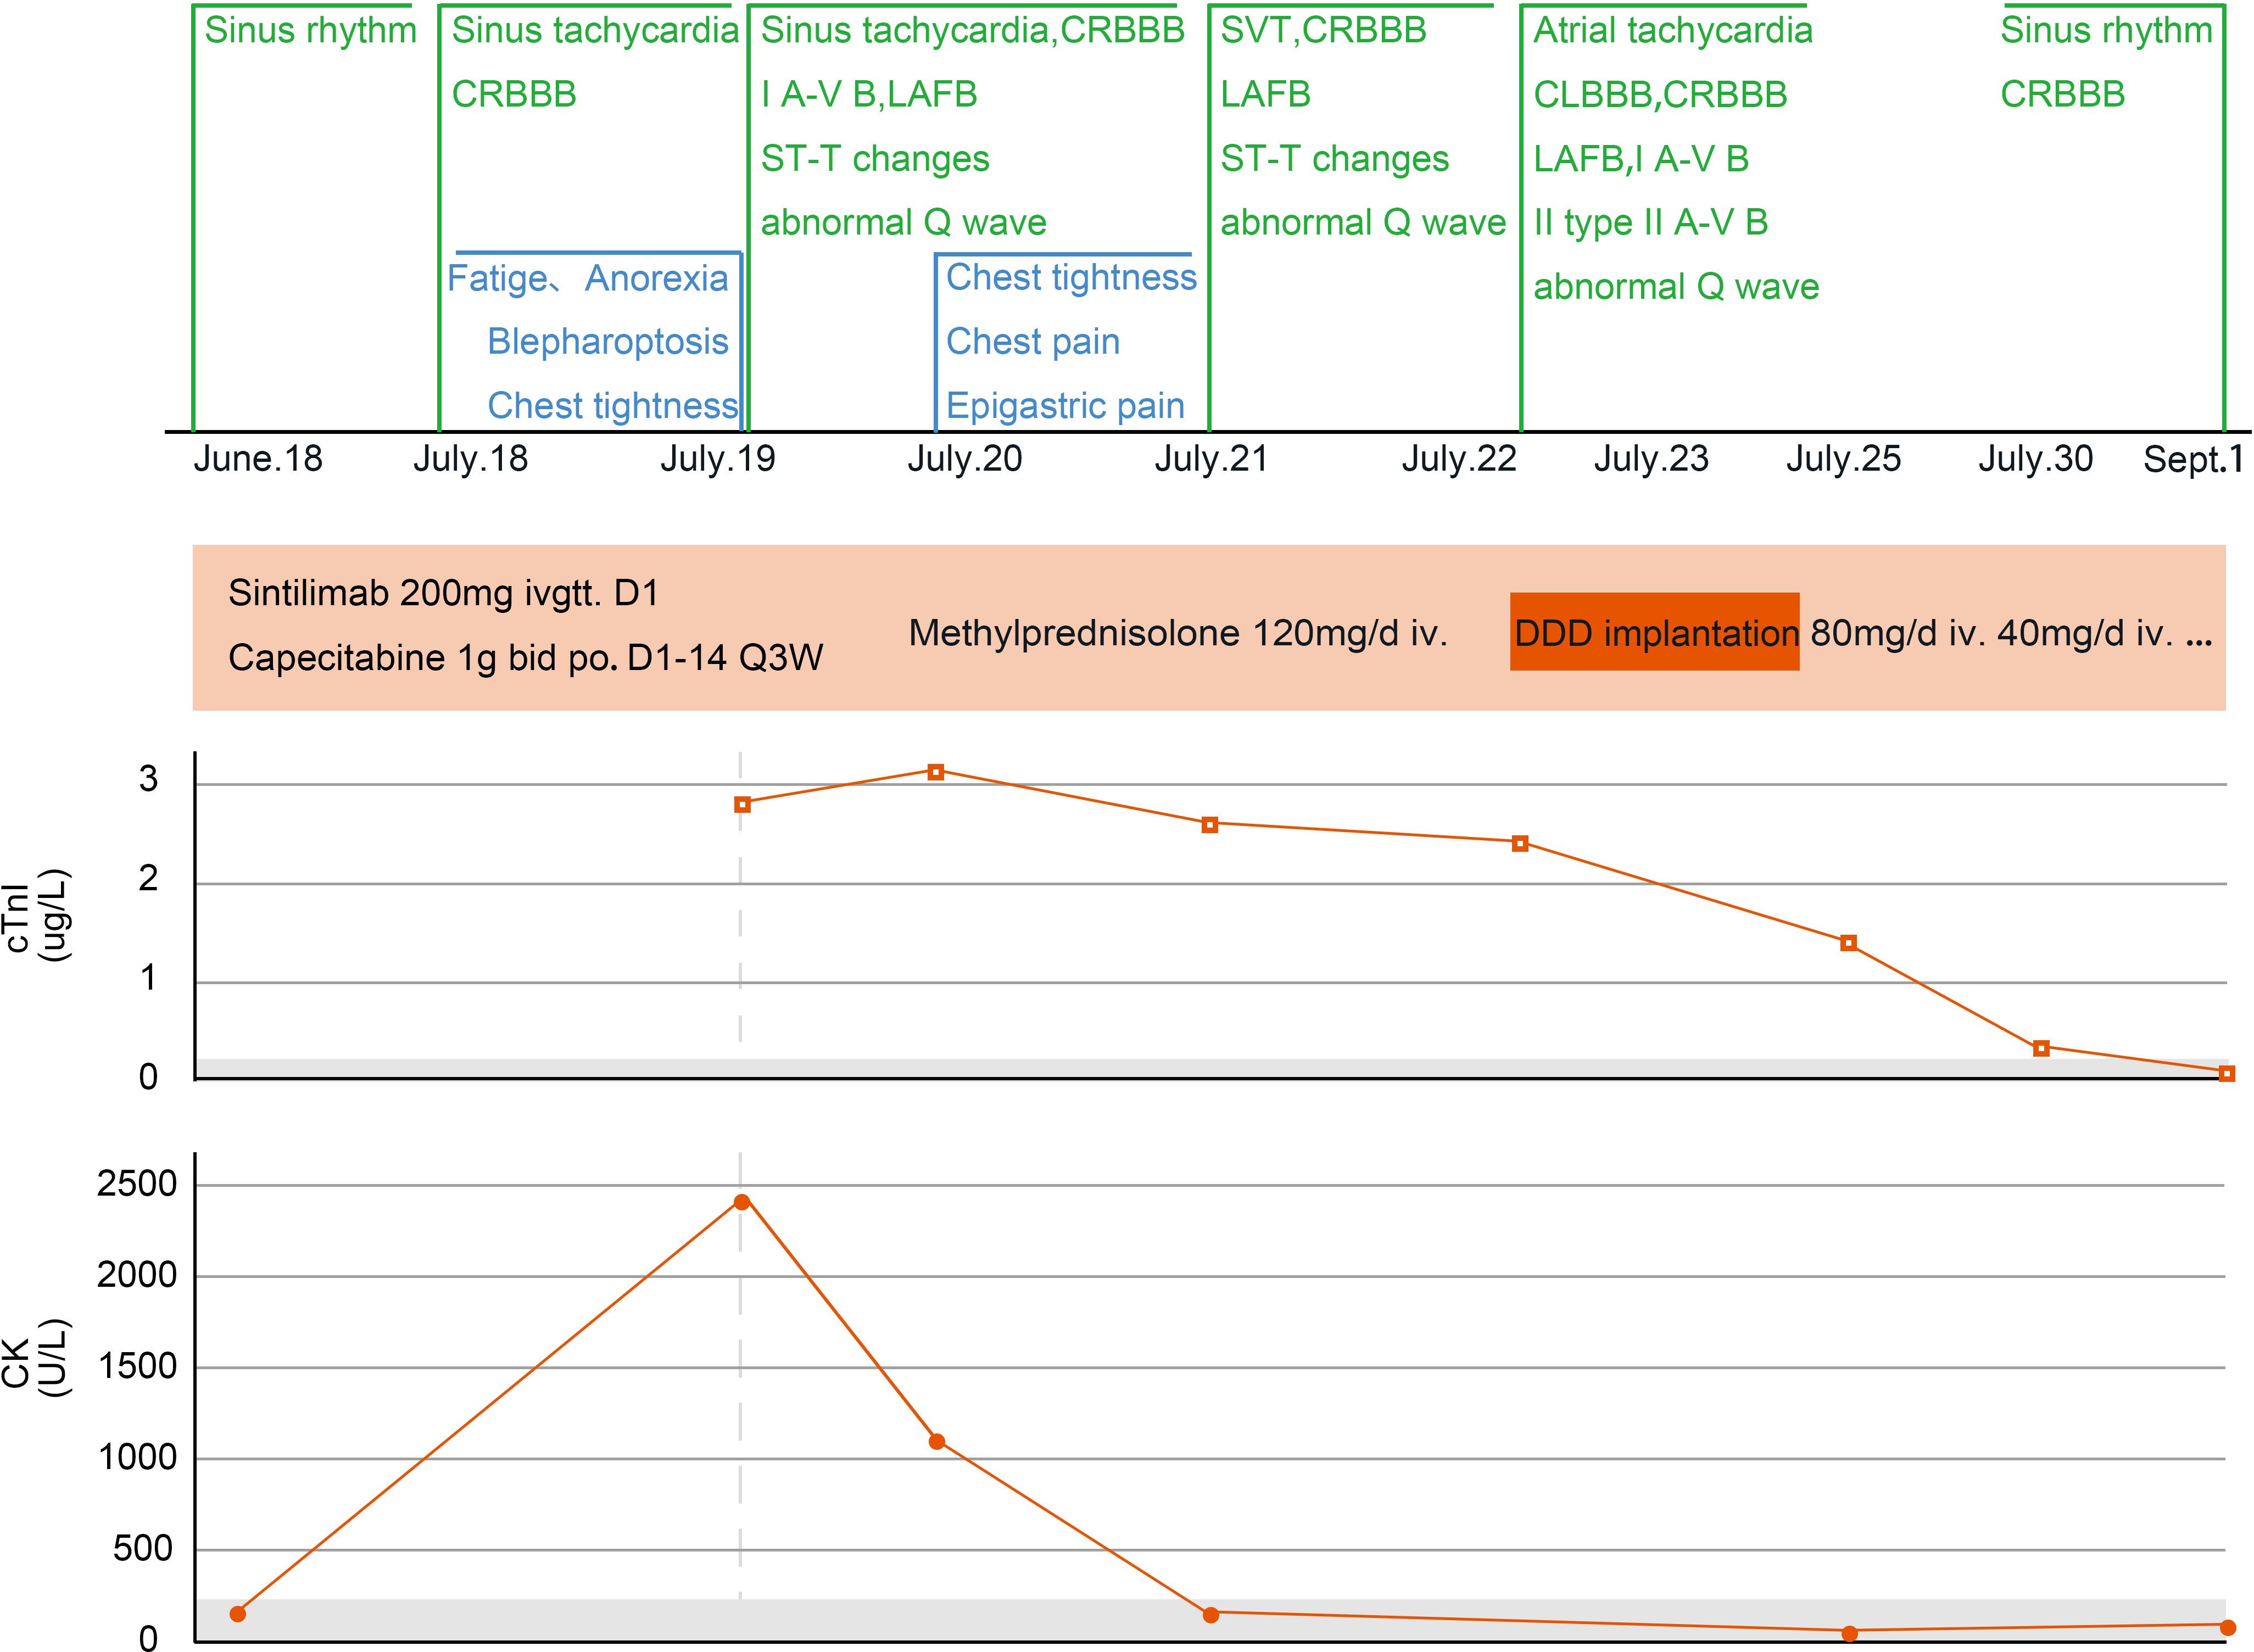Click the 'Sintilimab 200mg ivgtt. D1' text
This screenshot has width=2254, height=1652.
tap(444, 594)
